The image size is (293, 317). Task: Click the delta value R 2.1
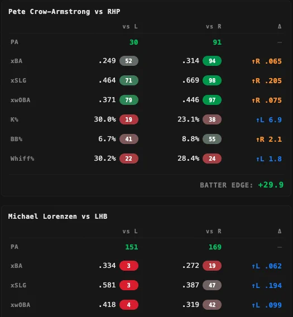click(x=269, y=140)
